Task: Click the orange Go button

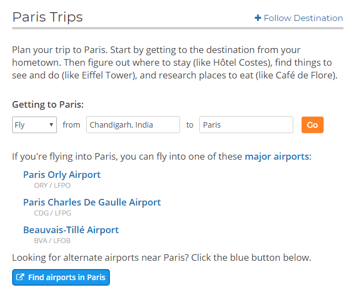Action: point(313,125)
